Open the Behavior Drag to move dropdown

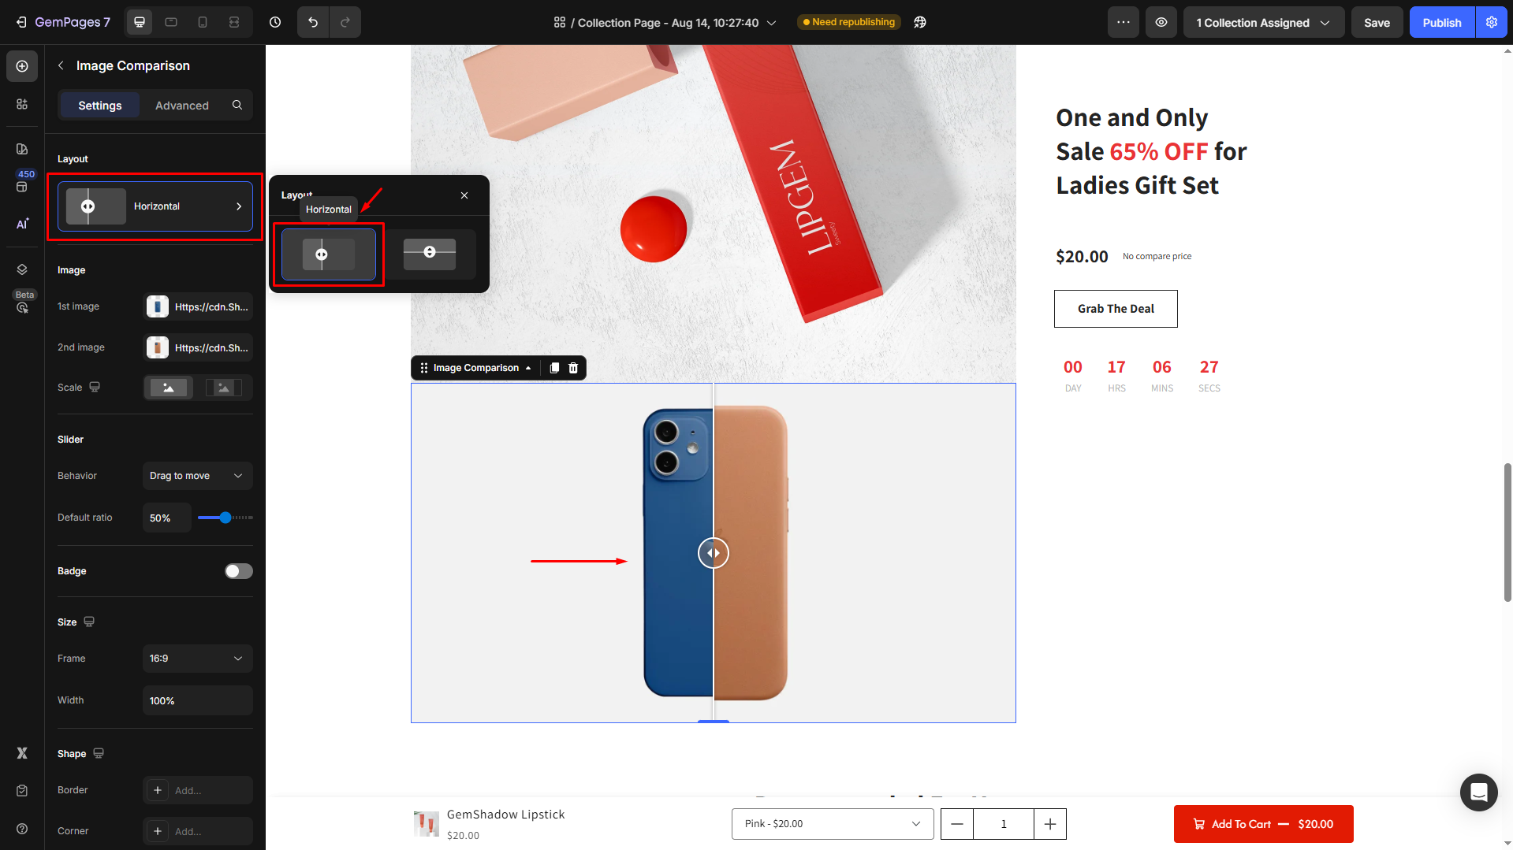[197, 476]
